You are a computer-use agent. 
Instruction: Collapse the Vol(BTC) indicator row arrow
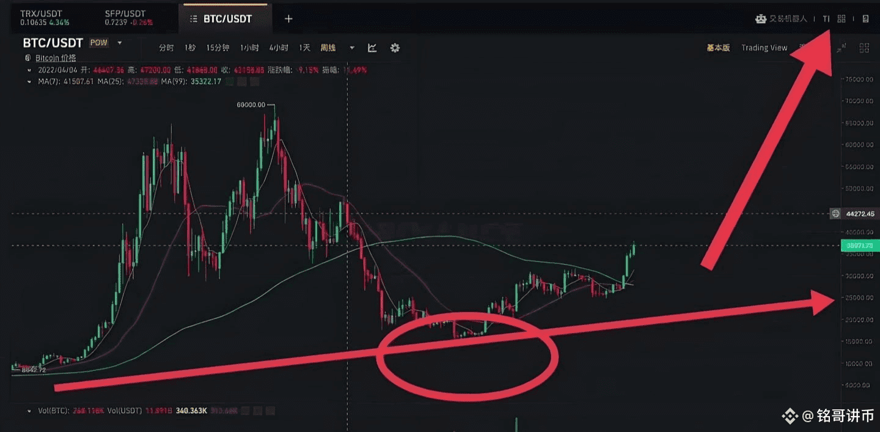point(29,411)
